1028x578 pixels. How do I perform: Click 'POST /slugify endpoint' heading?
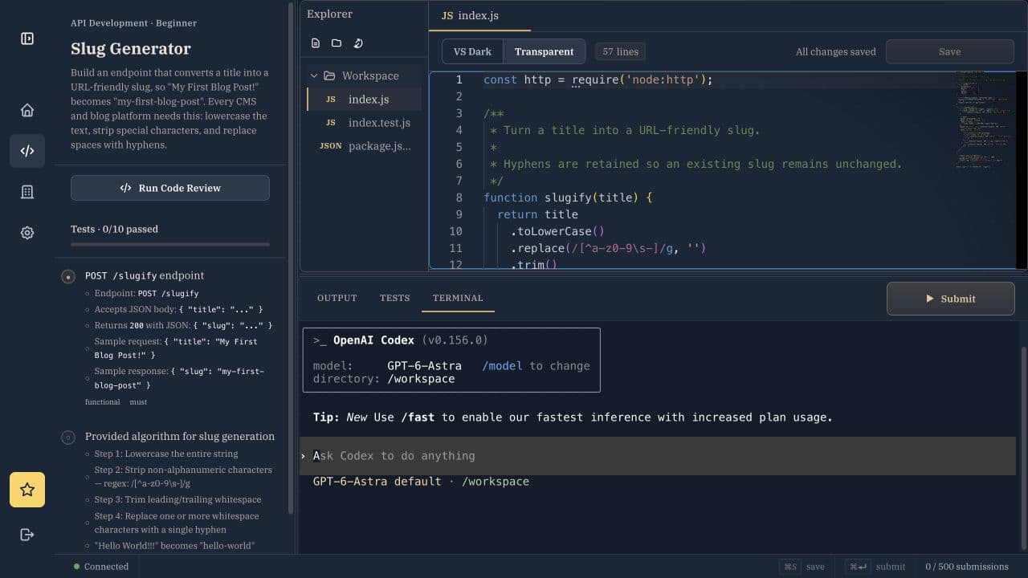[145, 275]
